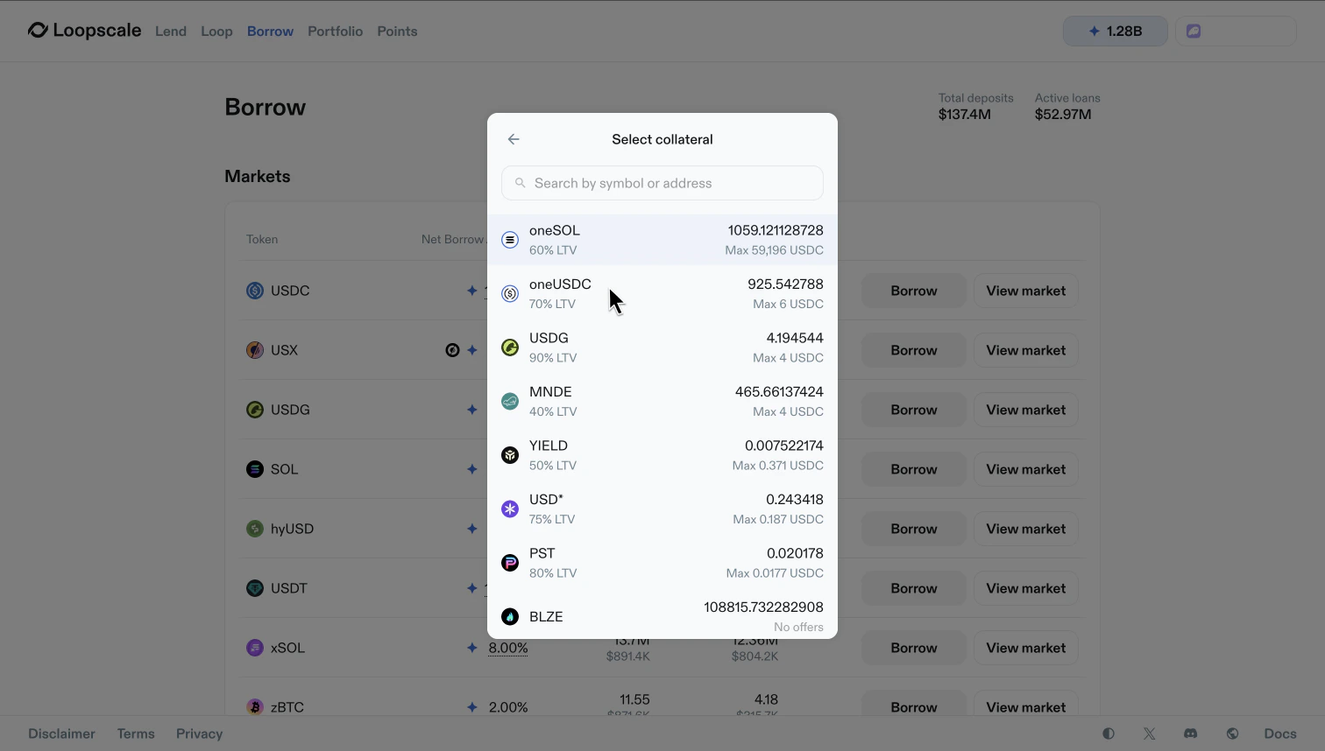Click Borrow button in the USX row
Image resolution: width=1325 pixels, height=751 pixels.
pyautogui.click(x=914, y=350)
